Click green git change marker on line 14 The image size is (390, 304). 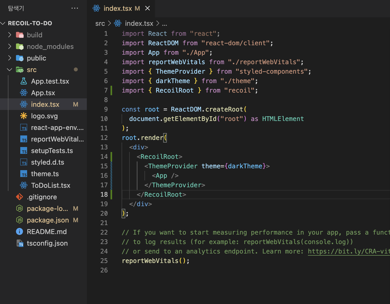coord(111,157)
